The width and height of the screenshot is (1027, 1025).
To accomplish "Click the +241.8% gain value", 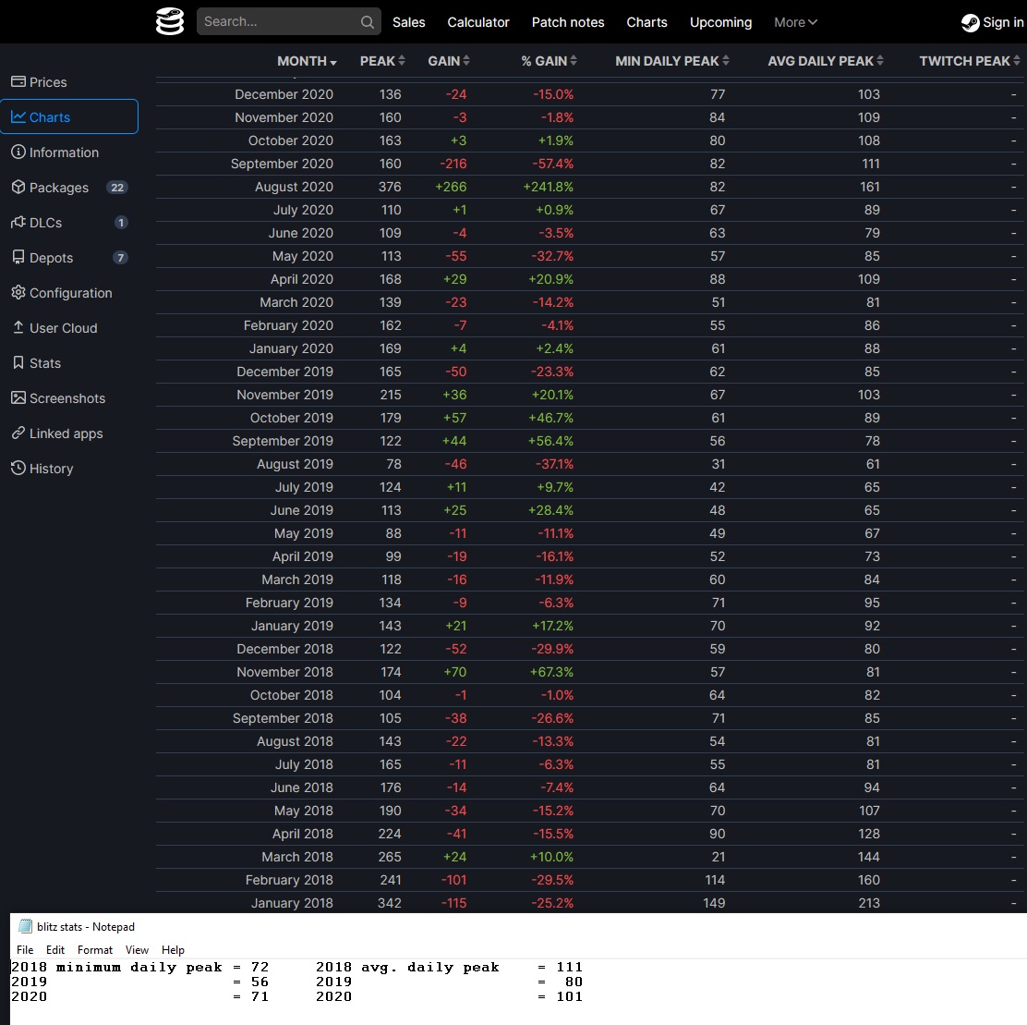I will 548,187.
